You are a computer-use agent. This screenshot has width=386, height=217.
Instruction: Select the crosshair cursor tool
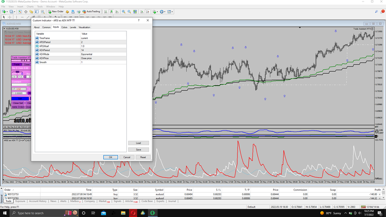coord(10,17)
